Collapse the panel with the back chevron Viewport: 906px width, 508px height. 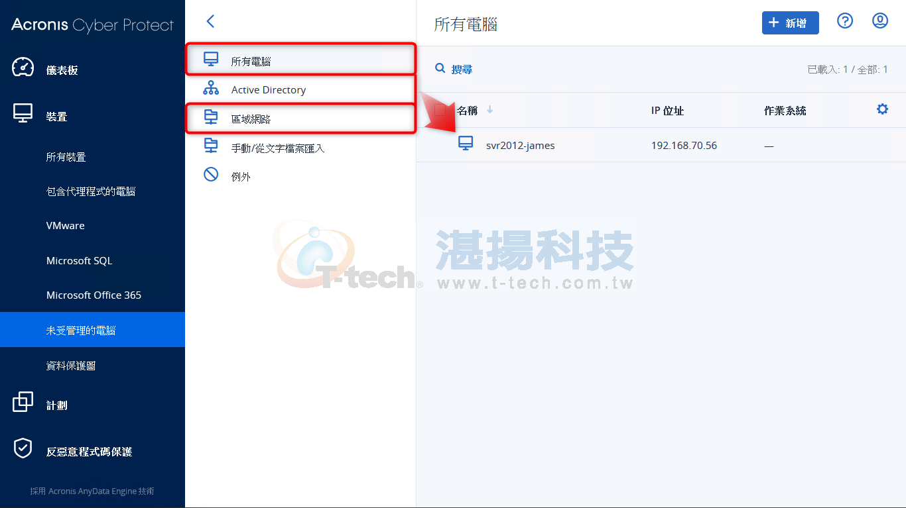point(210,21)
